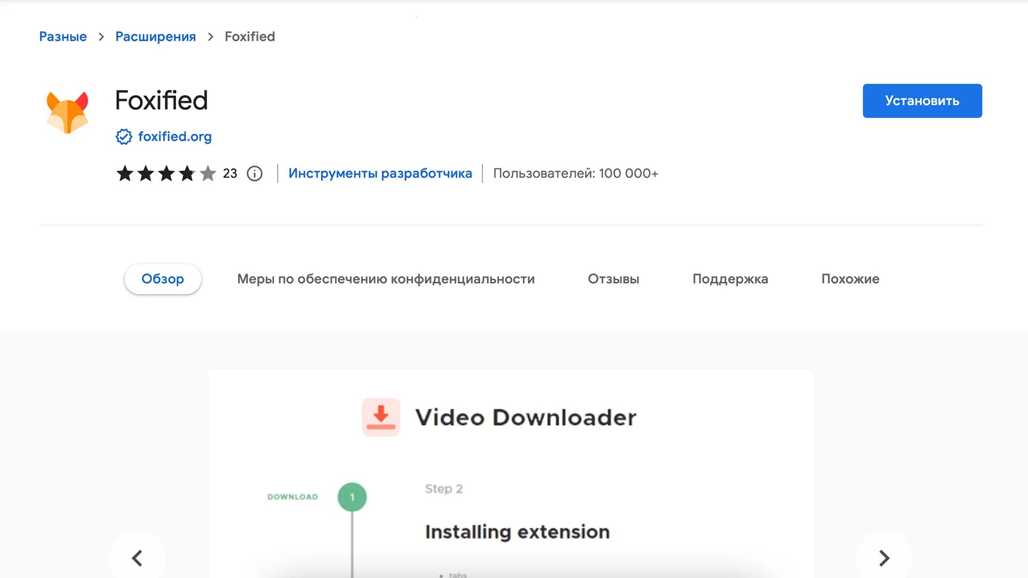Go to Разные breadcrumb link
Viewport: 1028px width, 578px height.
63,36
